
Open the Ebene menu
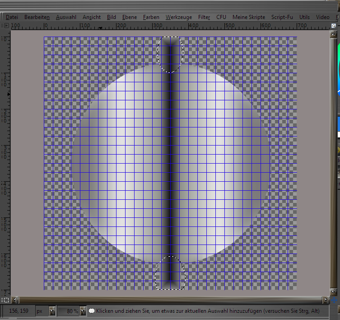point(130,17)
